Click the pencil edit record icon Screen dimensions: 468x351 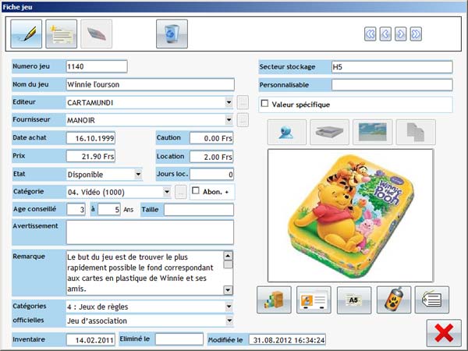pos(27,34)
